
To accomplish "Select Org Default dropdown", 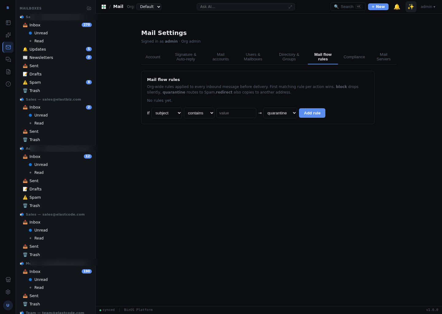I will [x=149, y=7].
